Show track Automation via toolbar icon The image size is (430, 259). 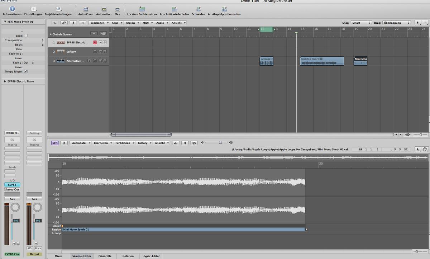(104, 9)
